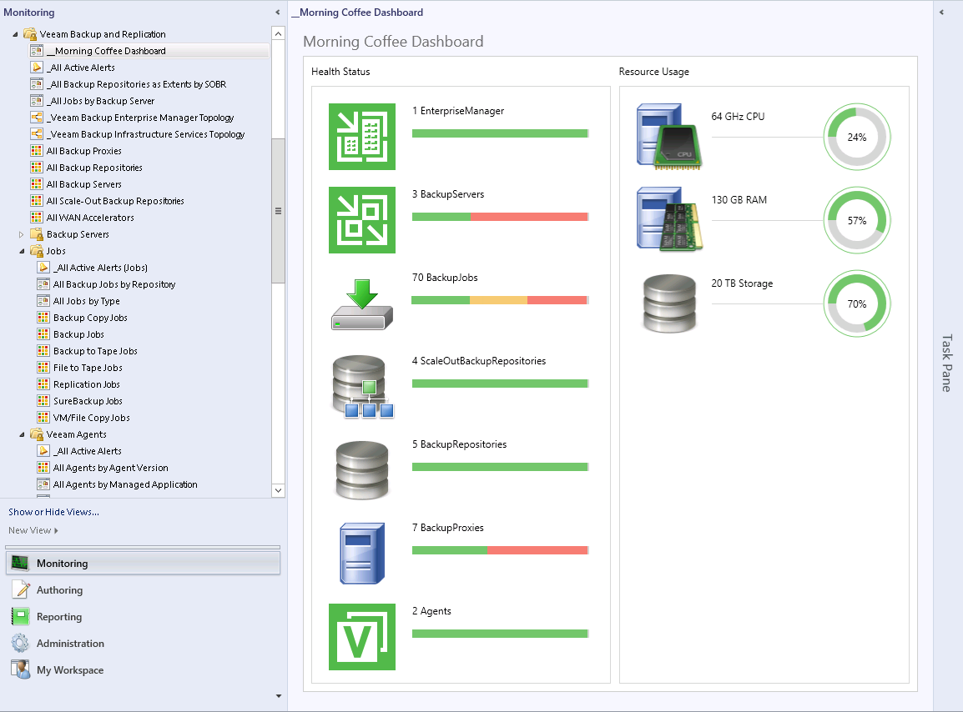Click the BackupJobs download arrow icon
This screenshot has width=963, height=712.
coord(361,303)
